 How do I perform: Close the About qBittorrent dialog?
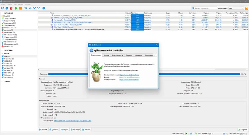(x=157, y=45)
